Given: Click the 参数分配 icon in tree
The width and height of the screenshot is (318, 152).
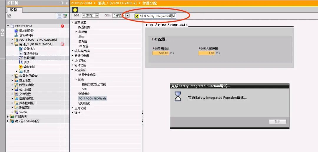Looking at the screenshot, I should pyautogui.click(x=21, y=58).
